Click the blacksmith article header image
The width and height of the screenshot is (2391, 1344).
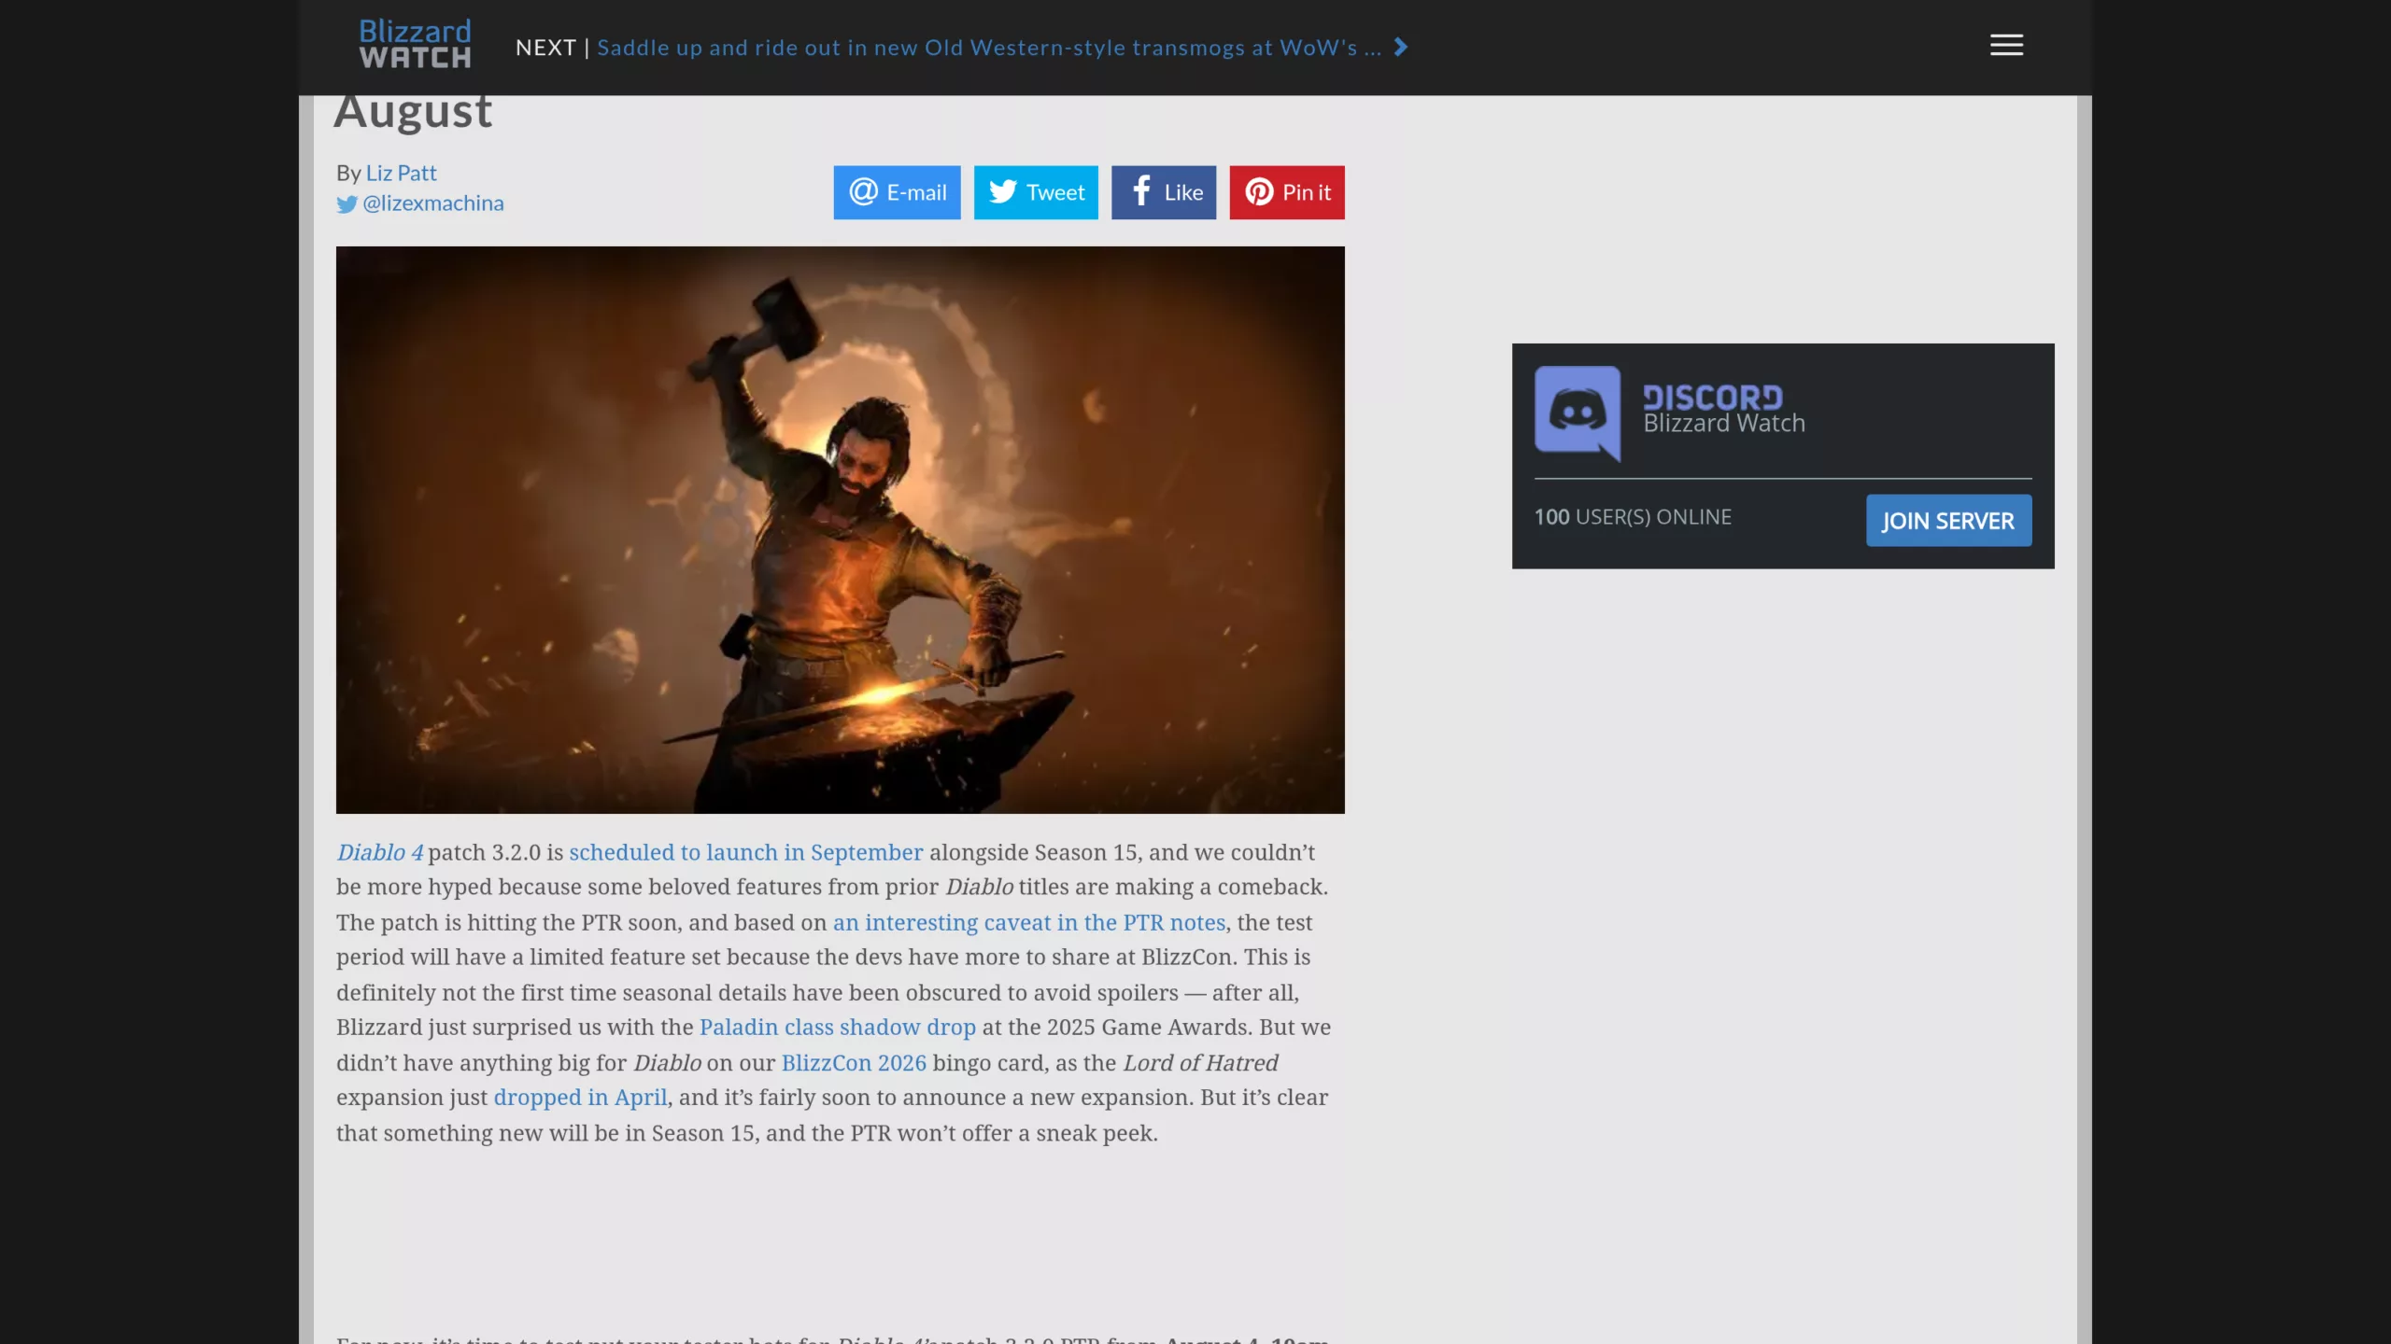click(840, 529)
